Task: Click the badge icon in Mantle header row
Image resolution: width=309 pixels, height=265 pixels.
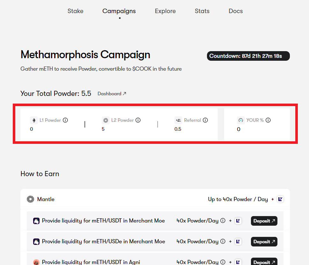Action: (x=280, y=199)
